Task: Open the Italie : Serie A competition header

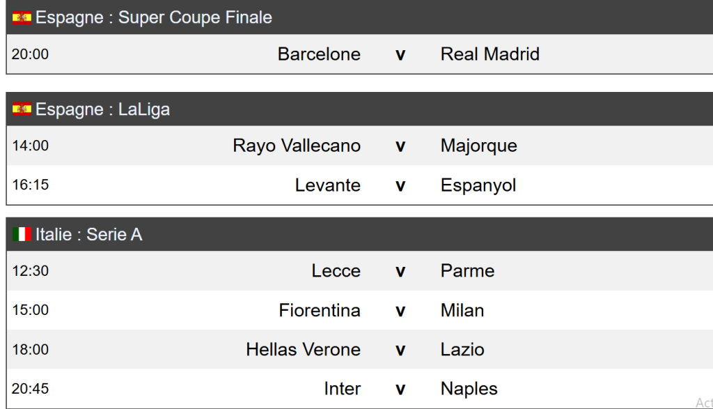Action: (88, 235)
